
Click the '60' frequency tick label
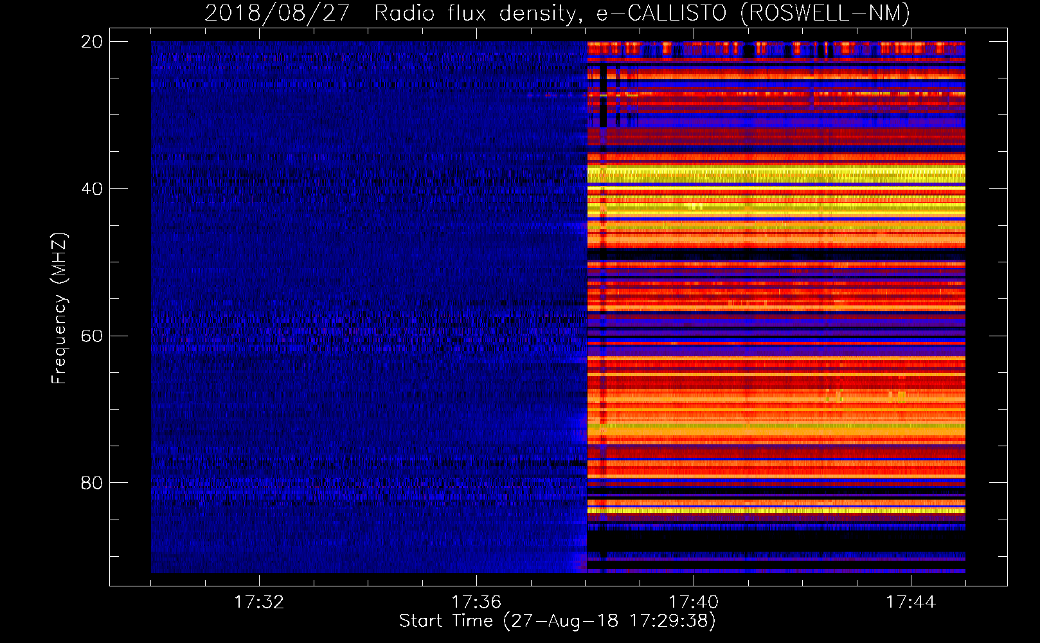tap(92, 336)
